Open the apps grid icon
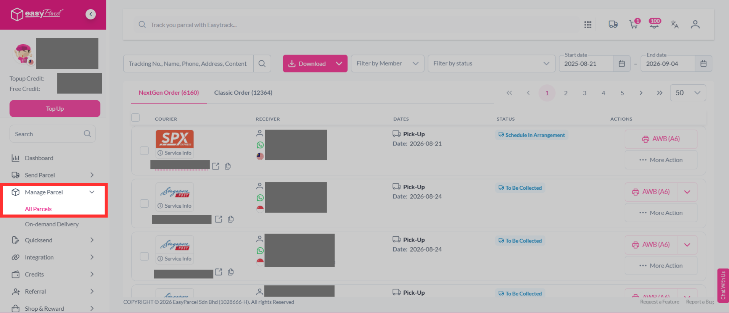 pos(588,25)
